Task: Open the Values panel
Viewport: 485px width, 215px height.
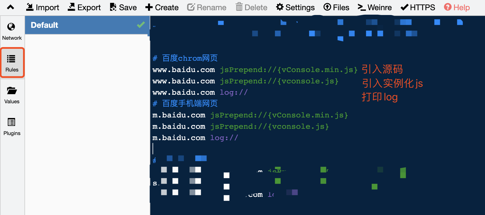Action: pos(12,94)
